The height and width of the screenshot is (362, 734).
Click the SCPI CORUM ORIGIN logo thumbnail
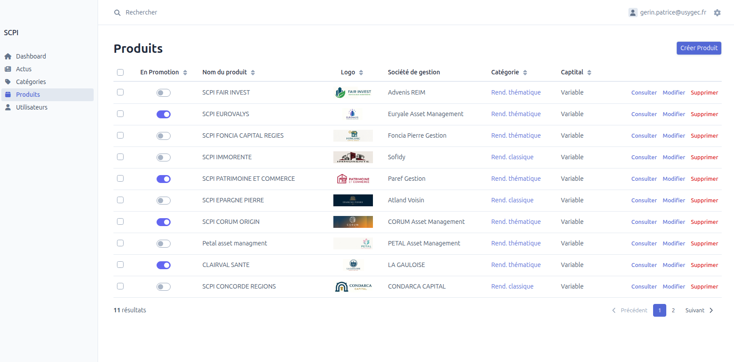353,222
